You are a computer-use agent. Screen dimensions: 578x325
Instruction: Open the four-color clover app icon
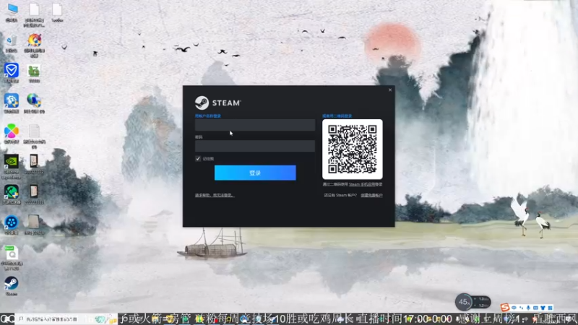(x=12, y=134)
